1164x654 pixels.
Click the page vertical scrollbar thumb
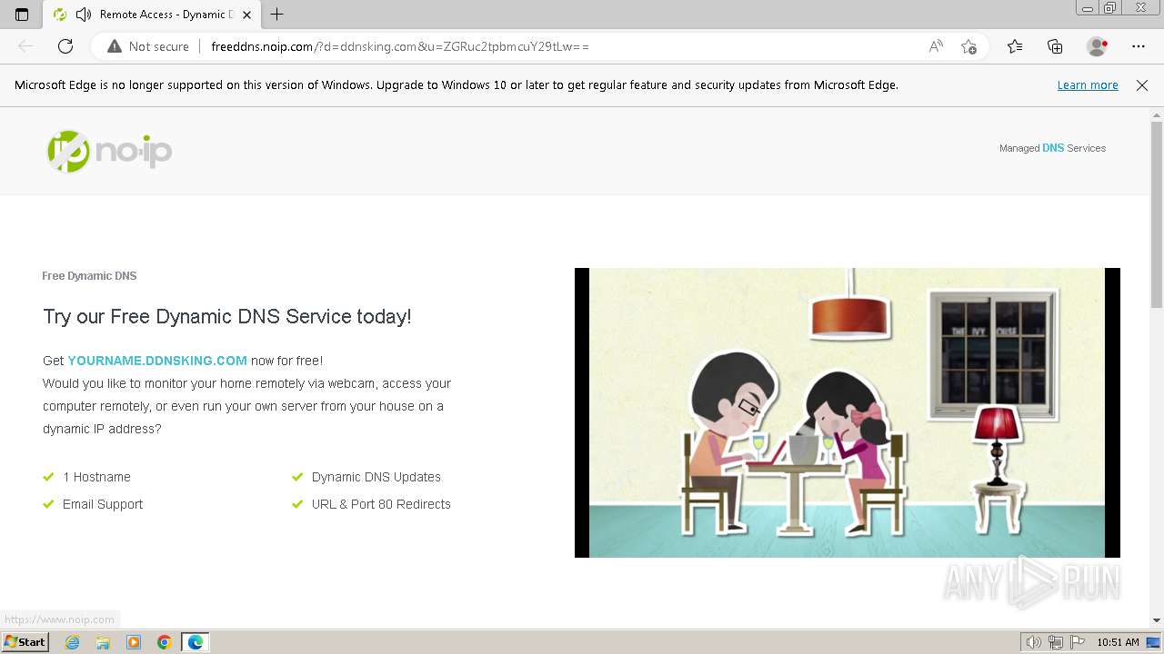point(1157,215)
